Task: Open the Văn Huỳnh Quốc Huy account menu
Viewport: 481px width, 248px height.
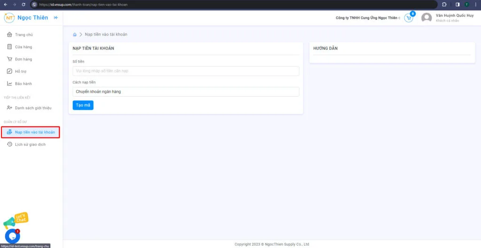Action: (454, 18)
